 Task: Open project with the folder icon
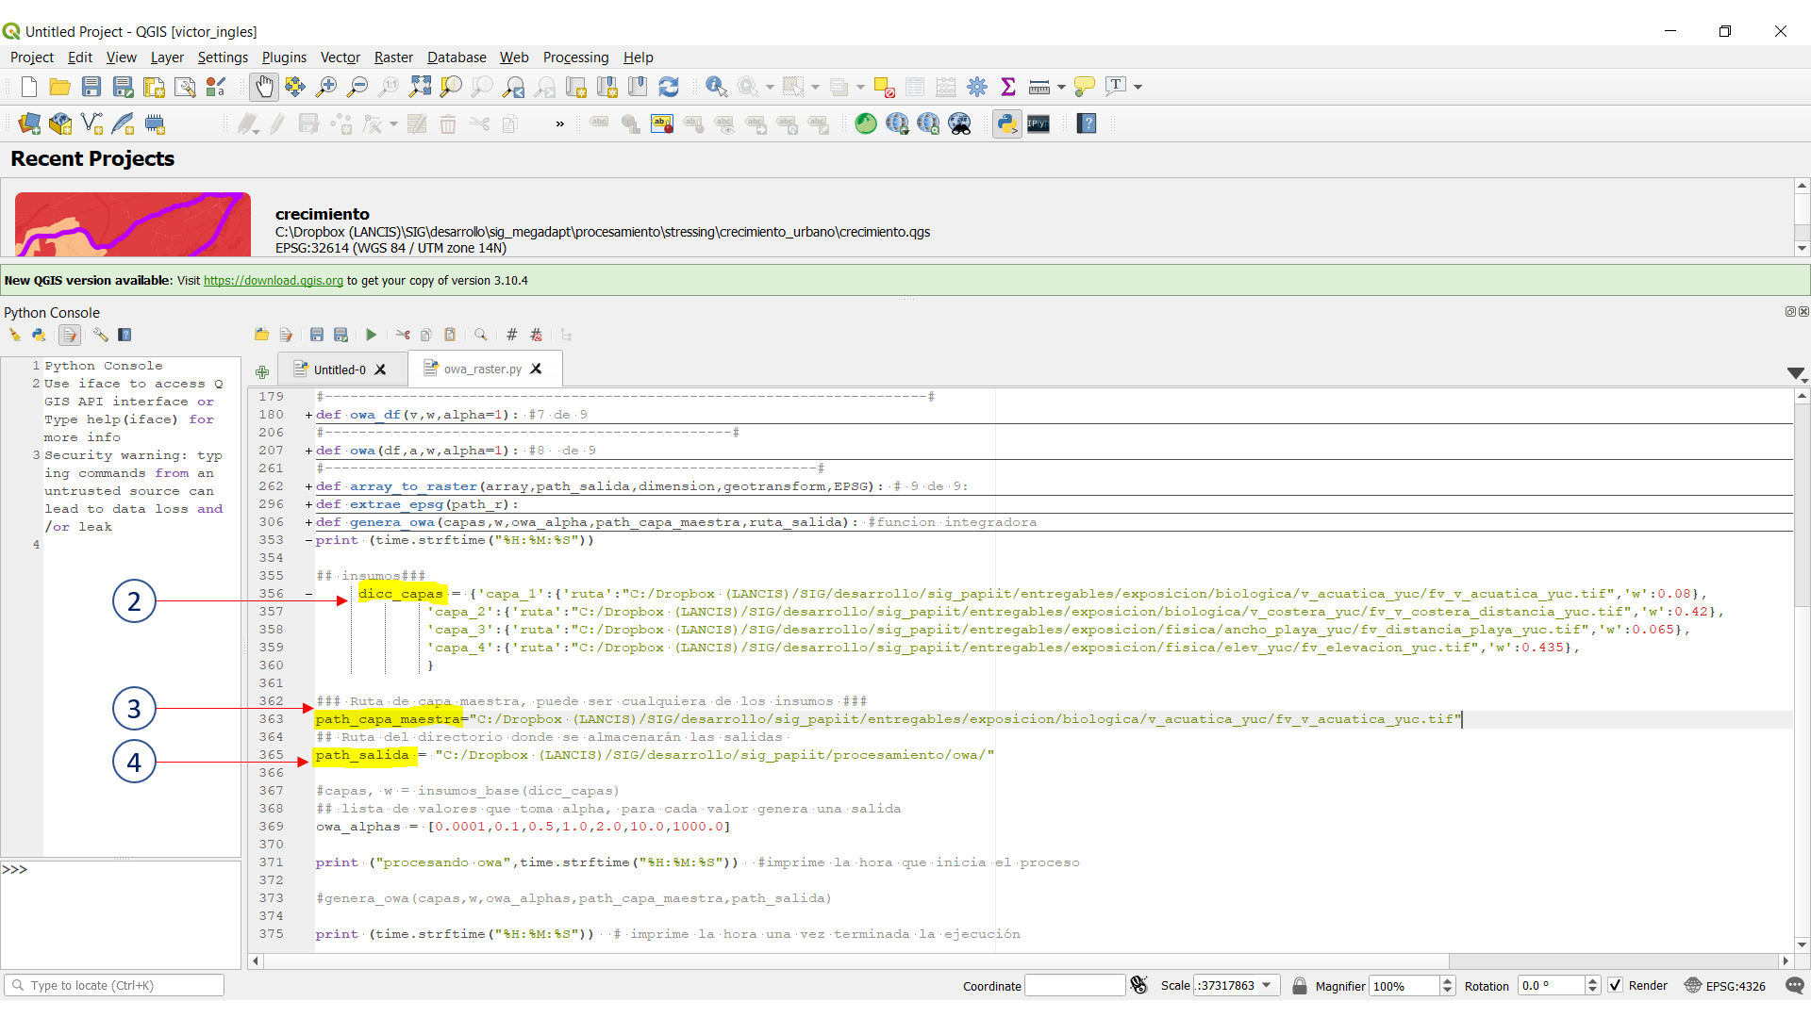point(60,87)
